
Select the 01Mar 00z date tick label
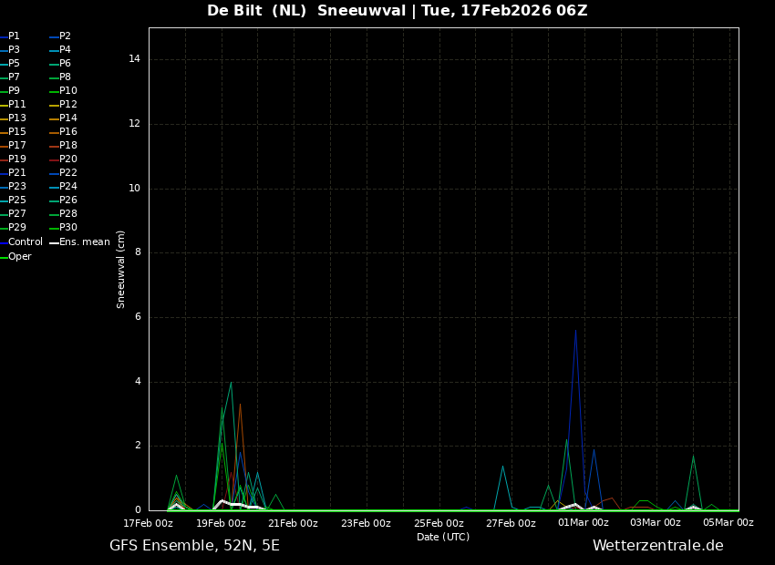(x=583, y=523)
